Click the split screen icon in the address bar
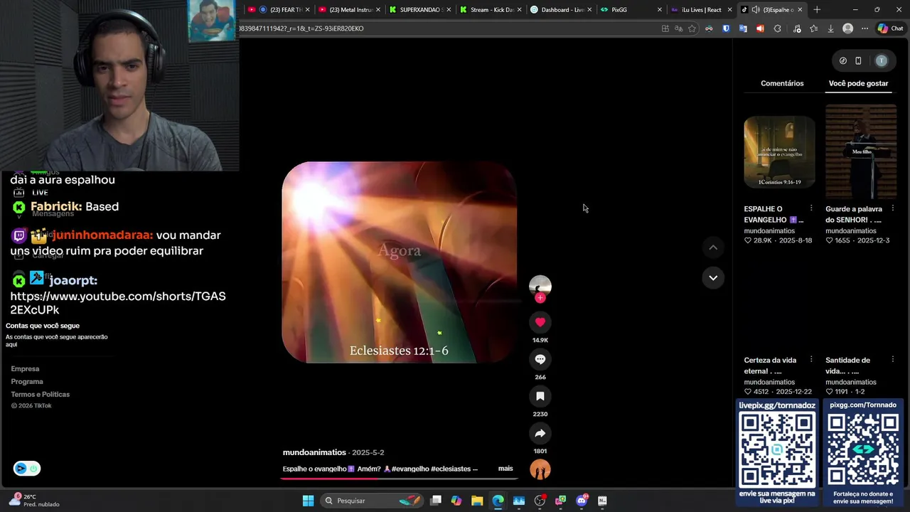The width and height of the screenshot is (910, 512). [x=665, y=28]
